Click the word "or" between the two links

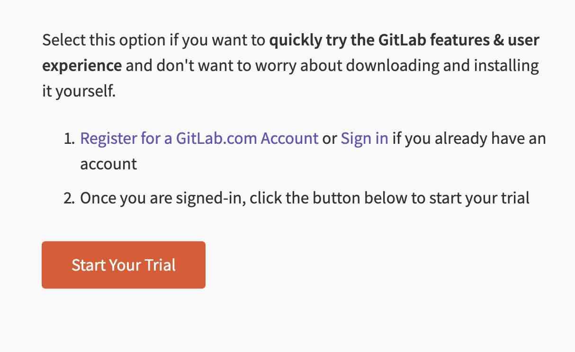[330, 139]
